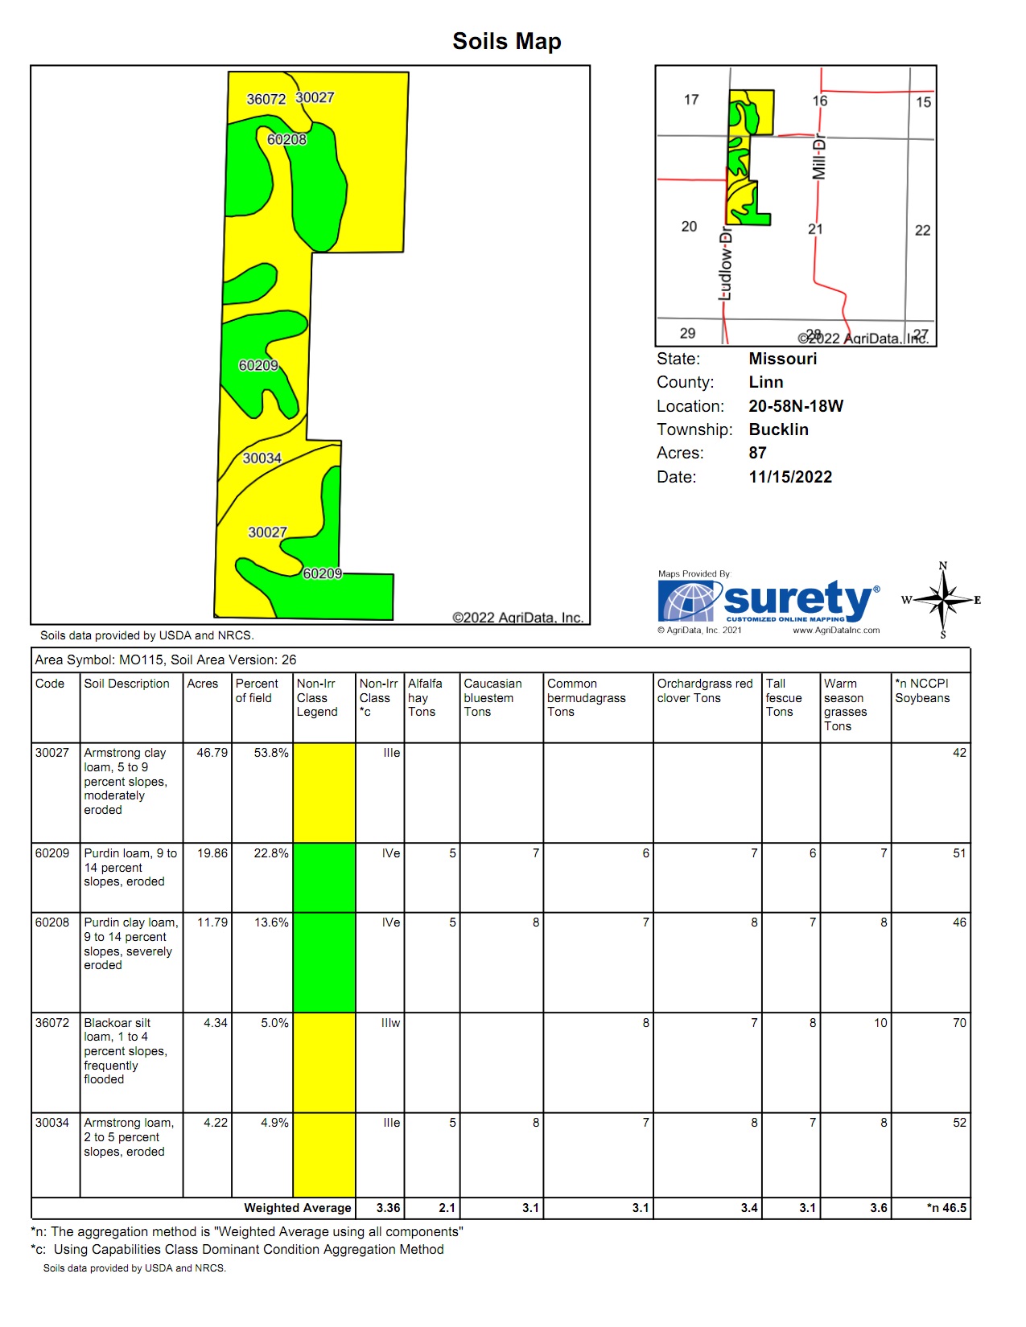Click the compass rose icon
The height and width of the screenshot is (1327, 1026).
pos(942,602)
